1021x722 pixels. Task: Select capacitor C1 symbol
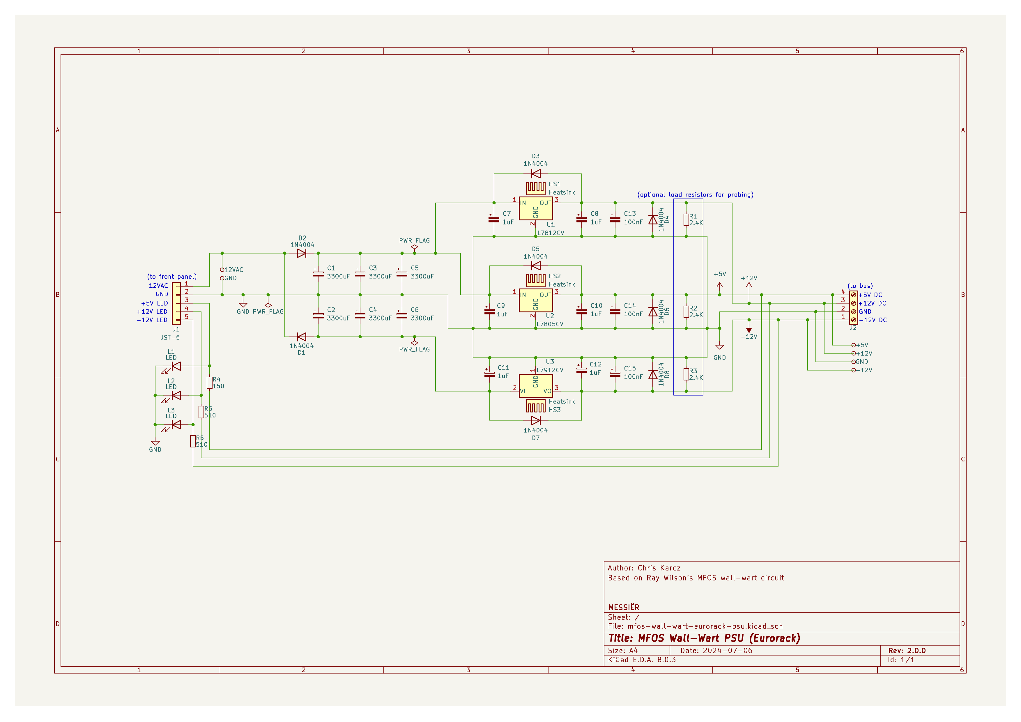click(318, 274)
